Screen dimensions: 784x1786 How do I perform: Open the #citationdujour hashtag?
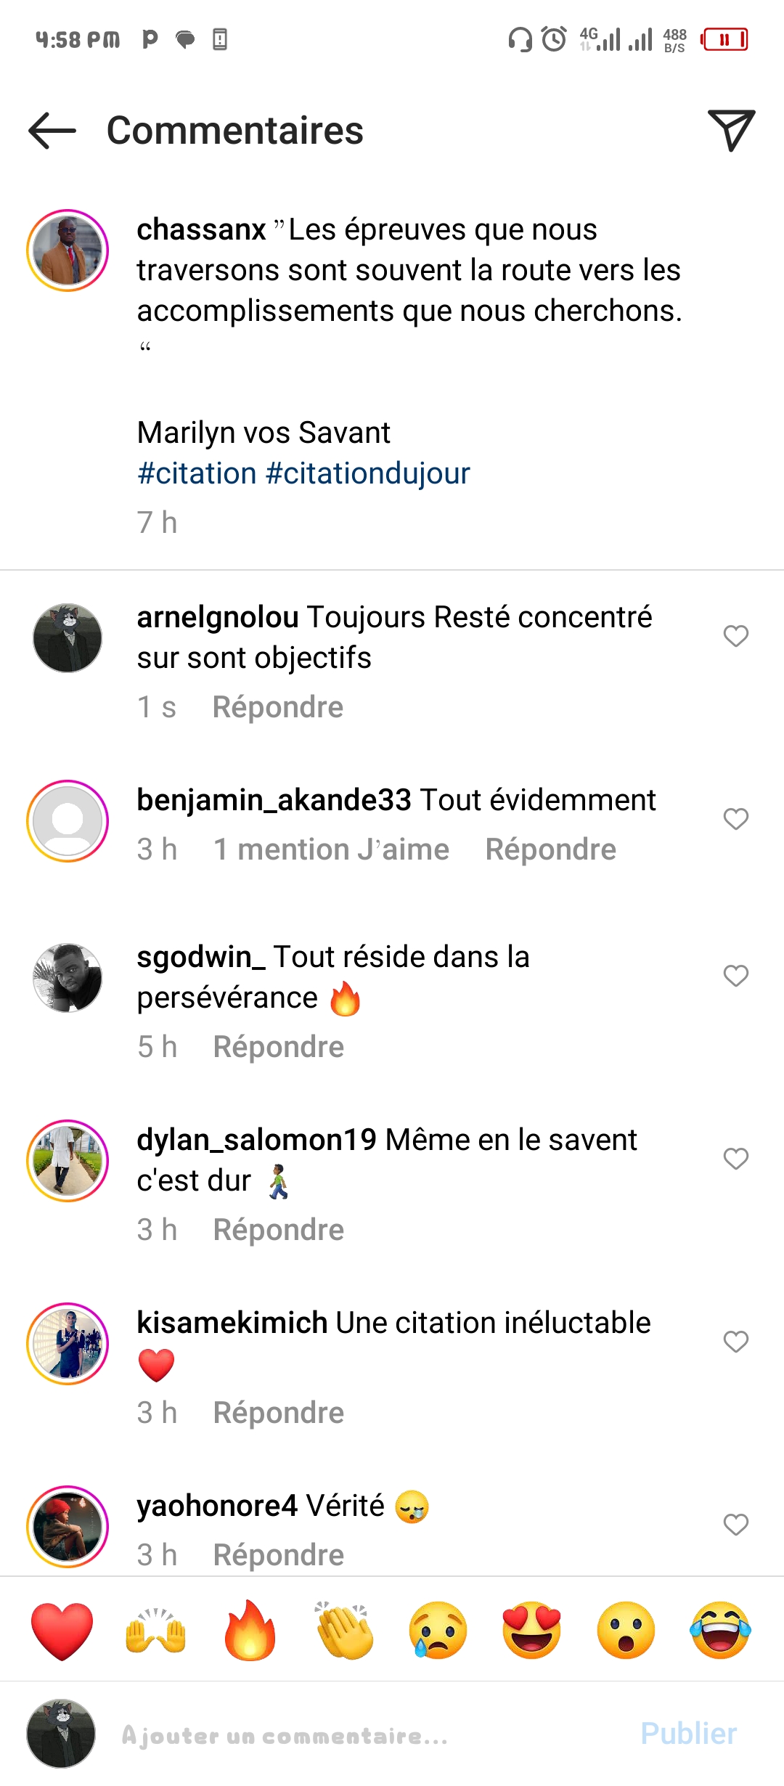[368, 473]
